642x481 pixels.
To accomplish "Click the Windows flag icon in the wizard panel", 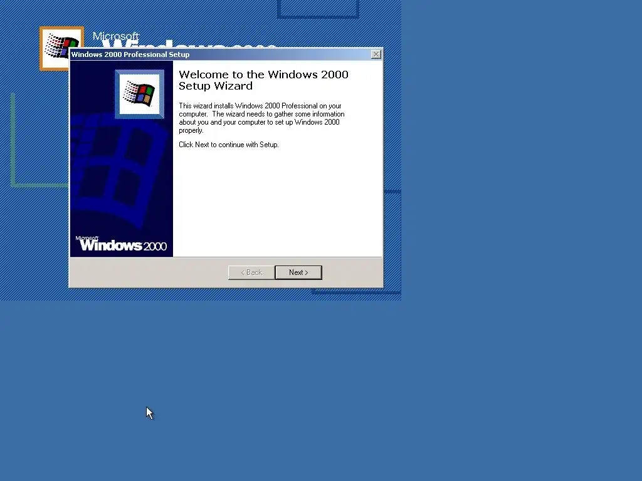I will pos(140,94).
